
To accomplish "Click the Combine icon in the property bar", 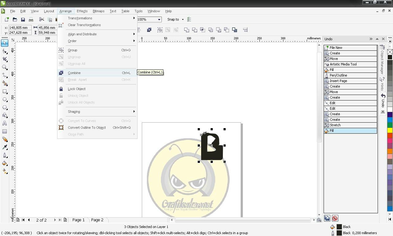I will 149,30.
